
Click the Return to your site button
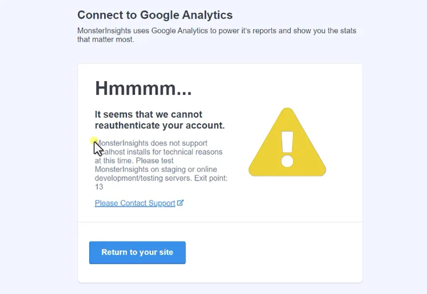(x=137, y=252)
